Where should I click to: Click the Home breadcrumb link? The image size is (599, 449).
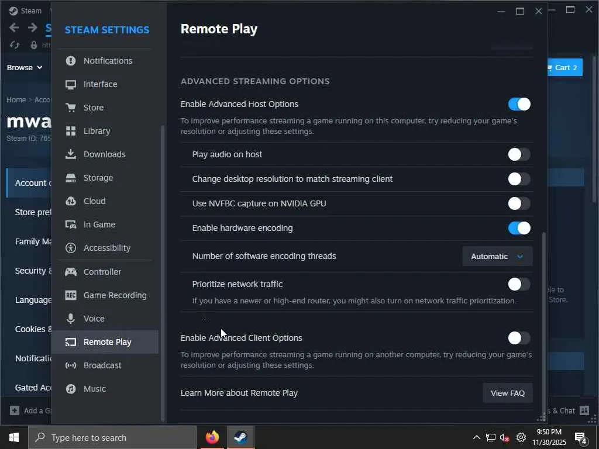[16, 99]
